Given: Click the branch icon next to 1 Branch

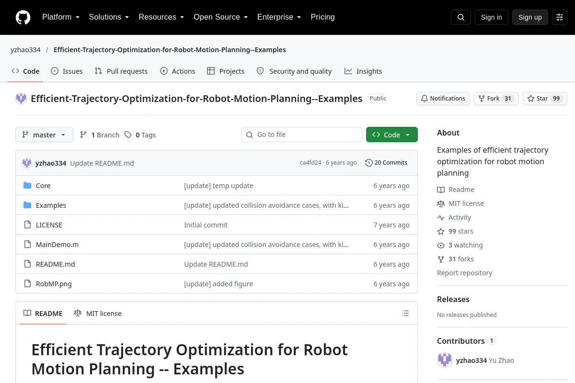Looking at the screenshot, I should click(83, 135).
